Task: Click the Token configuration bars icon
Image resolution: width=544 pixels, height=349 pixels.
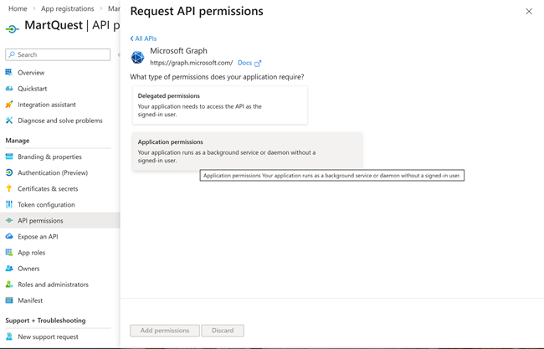Action: tap(9, 204)
